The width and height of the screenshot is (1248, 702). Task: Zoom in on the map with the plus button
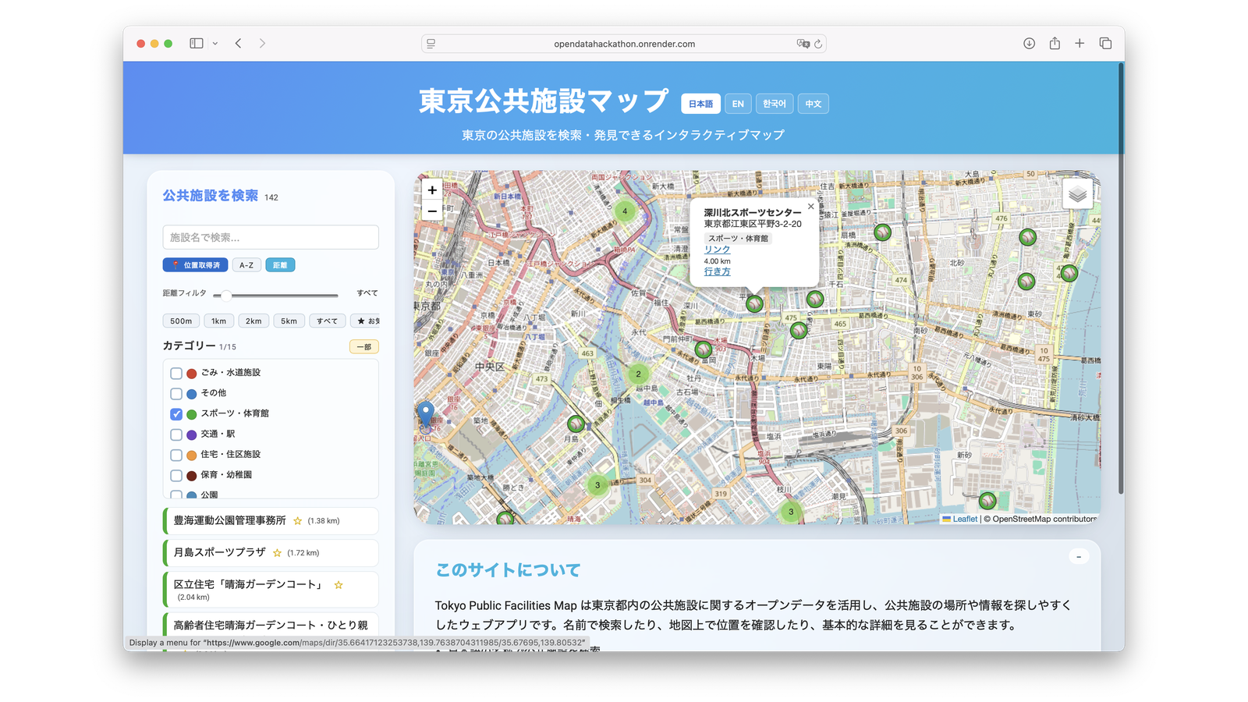click(x=432, y=190)
